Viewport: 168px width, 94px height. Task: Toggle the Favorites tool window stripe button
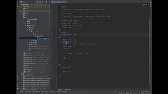pos(18,86)
